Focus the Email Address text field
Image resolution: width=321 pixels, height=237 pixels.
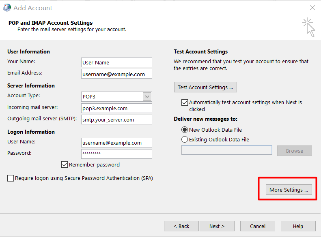(116, 74)
